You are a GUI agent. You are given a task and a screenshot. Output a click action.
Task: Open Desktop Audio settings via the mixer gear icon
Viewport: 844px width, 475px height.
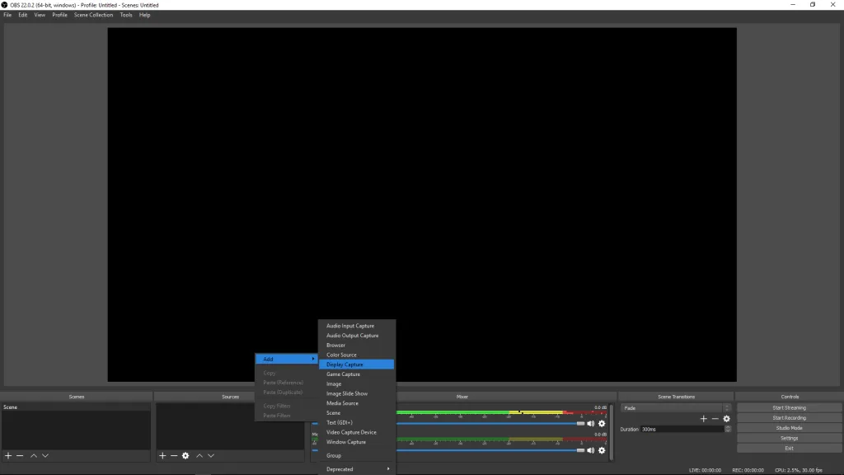602,422
